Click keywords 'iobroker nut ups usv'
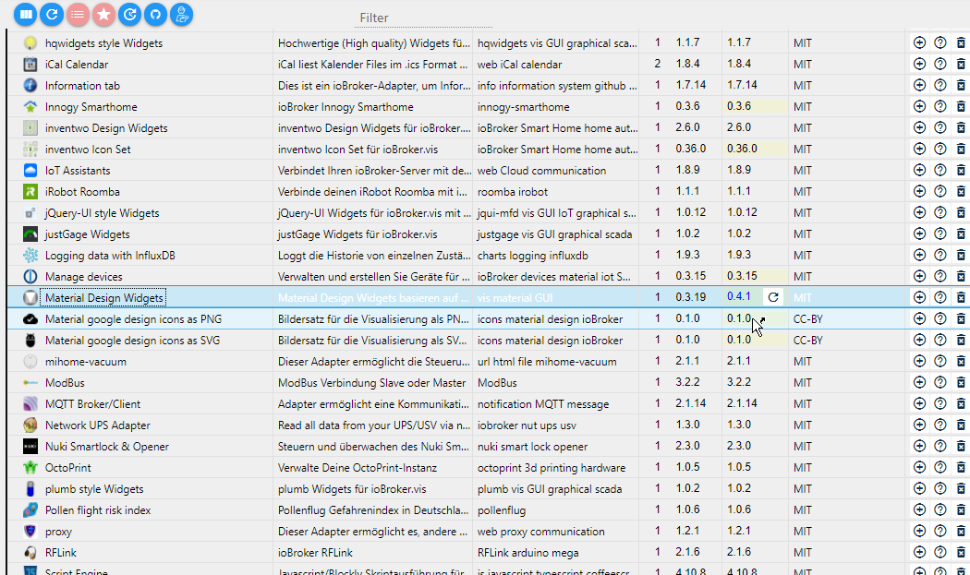The height and width of the screenshot is (575, 970). pyautogui.click(x=527, y=425)
